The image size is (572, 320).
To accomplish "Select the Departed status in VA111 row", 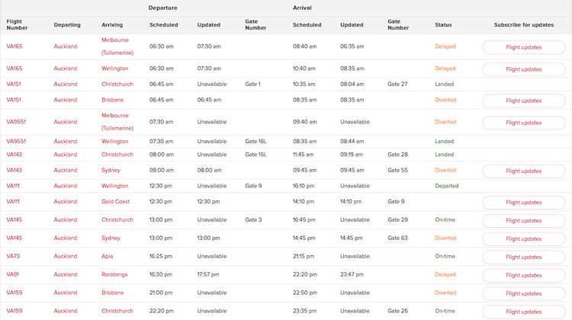I will 446,185.
